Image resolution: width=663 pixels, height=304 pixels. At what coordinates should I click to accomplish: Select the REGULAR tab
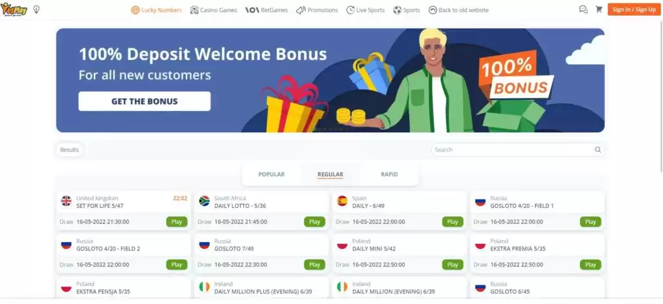point(330,174)
